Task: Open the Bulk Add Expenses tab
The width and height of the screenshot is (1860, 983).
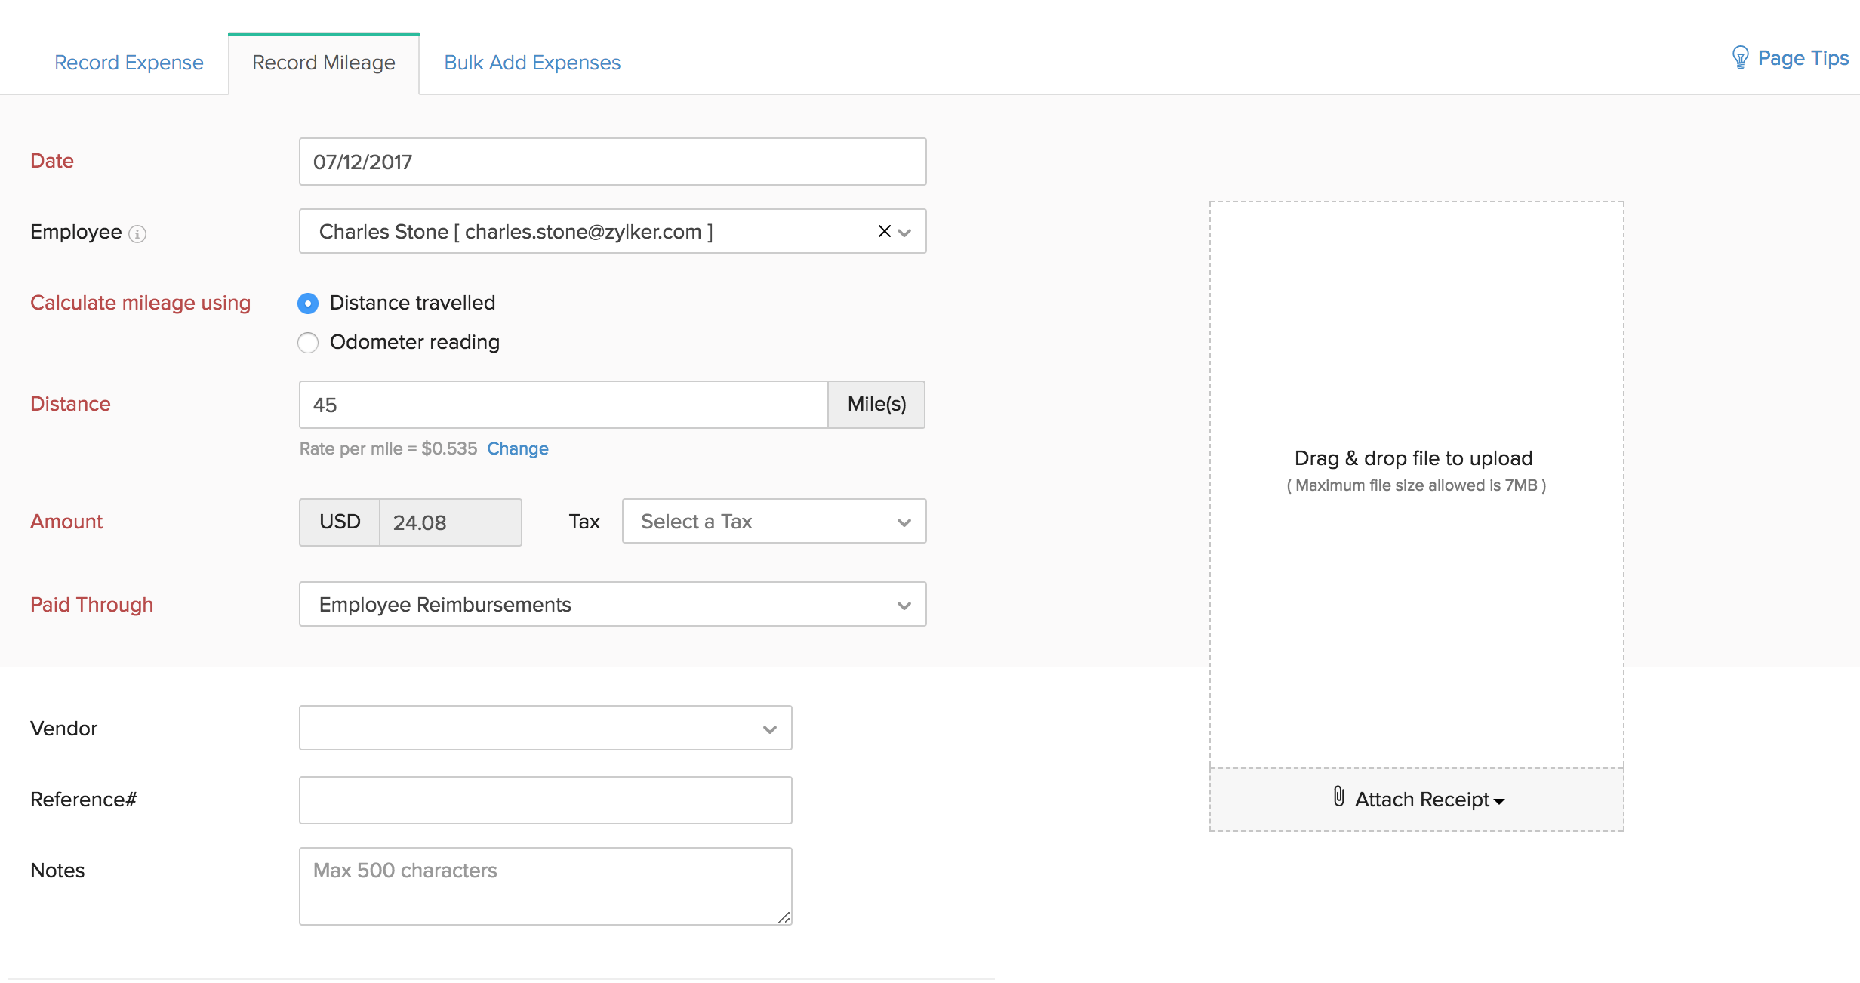Action: 532,63
